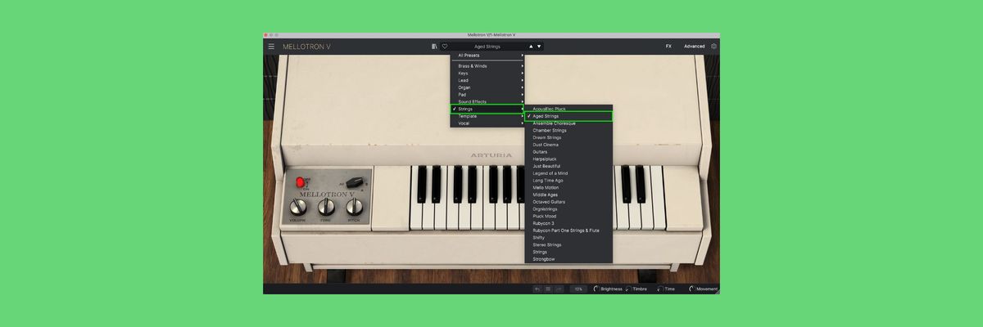Viewport: 983px width, 327px height.
Task: Toggle the red power on/off switch
Action: pyautogui.click(x=300, y=181)
